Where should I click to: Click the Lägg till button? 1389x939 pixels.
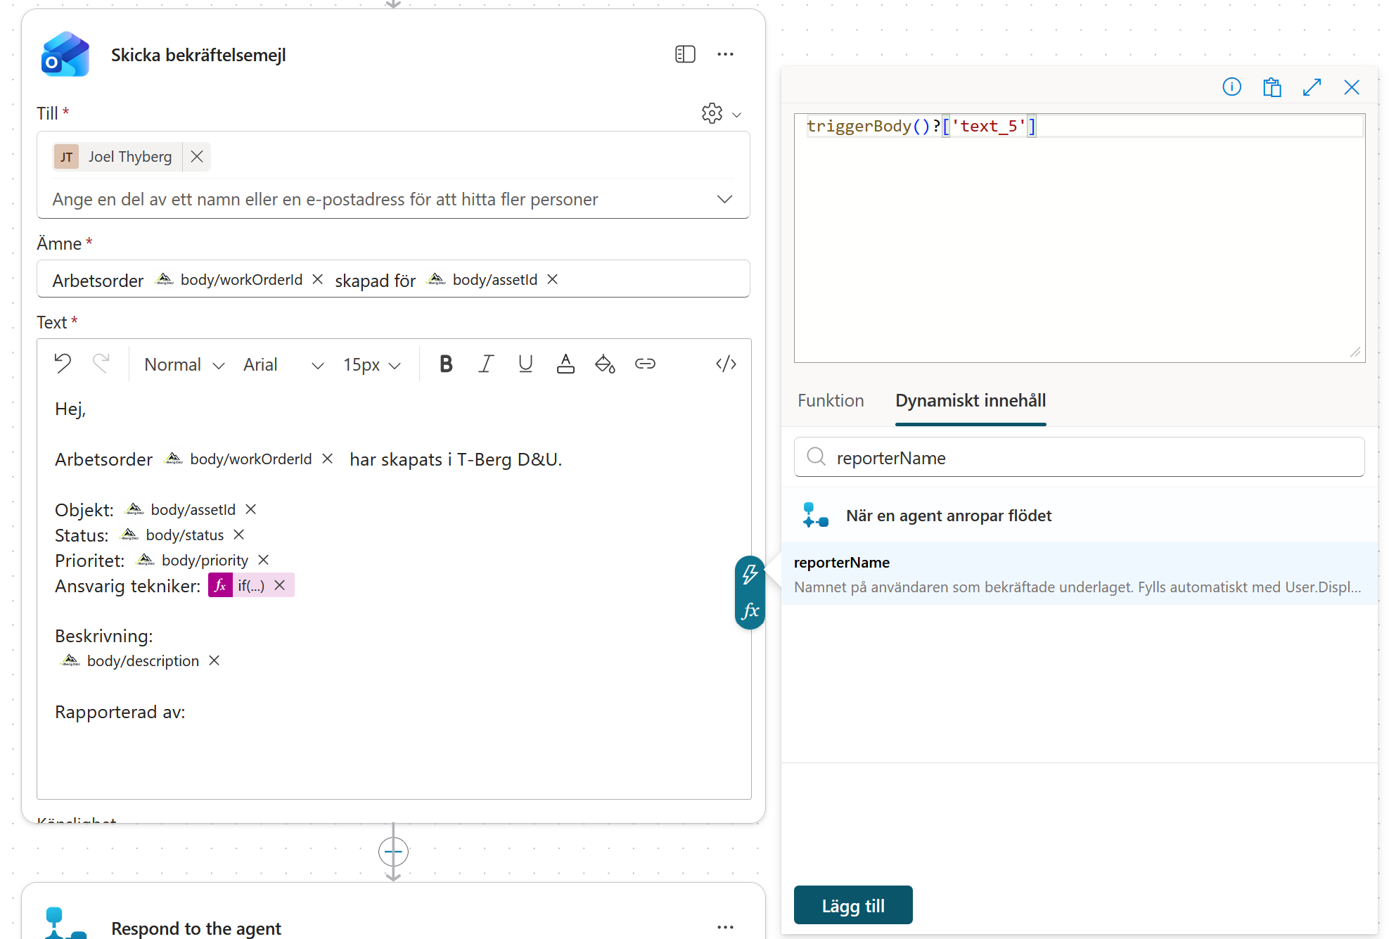point(853,905)
